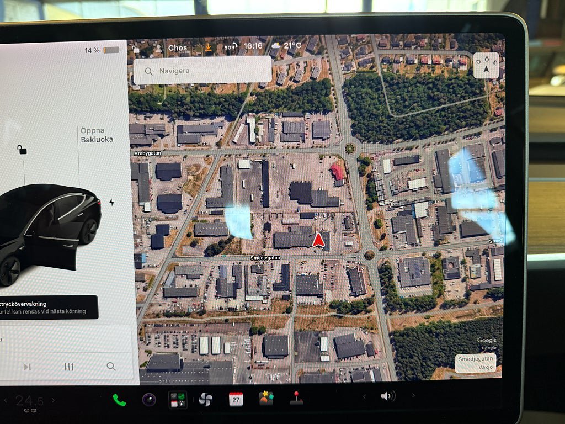This screenshot has height=424, width=565.
Task: Tap the charging bolt icon by car
Action: (x=111, y=202)
